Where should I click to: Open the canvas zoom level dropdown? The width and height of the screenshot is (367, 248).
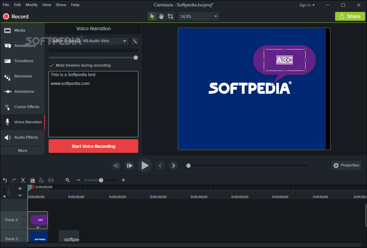click(199, 16)
